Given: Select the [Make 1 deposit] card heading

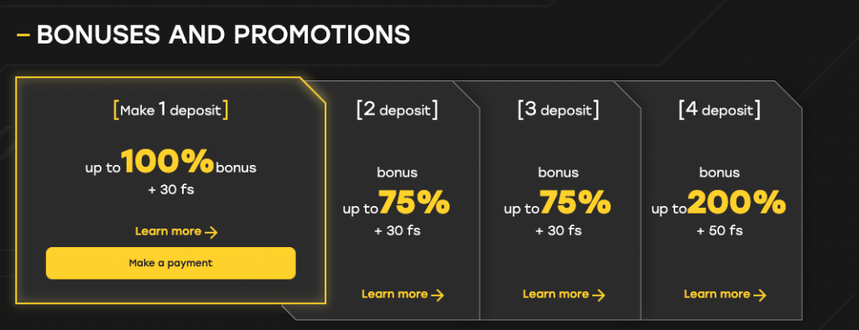Looking at the screenshot, I should tap(170, 110).
